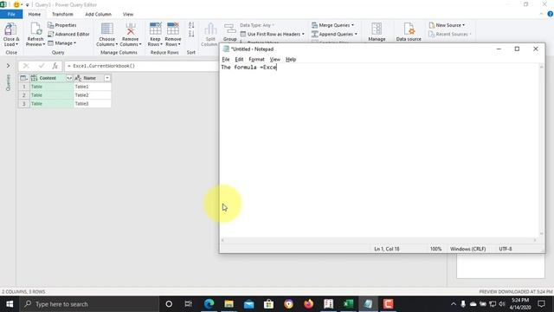Open the Advanced Editor

[x=68, y=34]
